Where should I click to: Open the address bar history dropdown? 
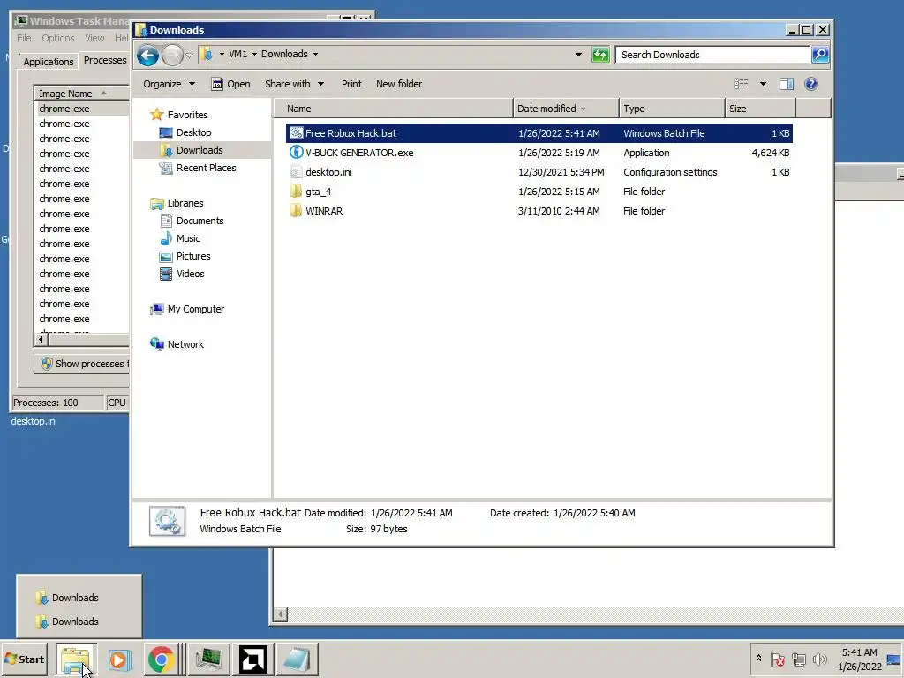pos(578,55)
